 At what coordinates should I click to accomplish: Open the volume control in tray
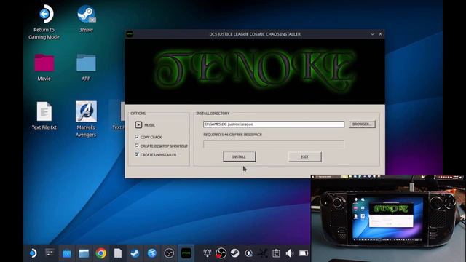tap(290, 253)
